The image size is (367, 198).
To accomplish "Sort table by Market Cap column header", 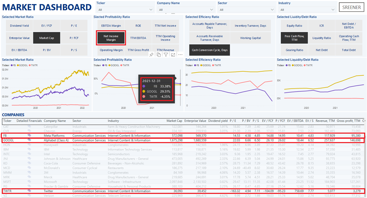I will click(x=174, y=121).
